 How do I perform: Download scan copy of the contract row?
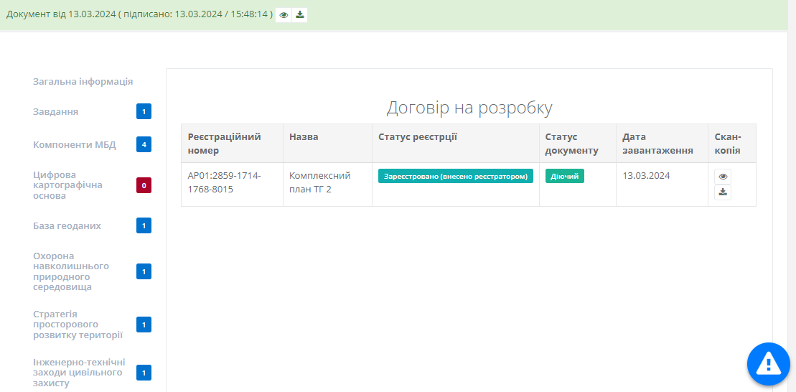tap(723, 192)
